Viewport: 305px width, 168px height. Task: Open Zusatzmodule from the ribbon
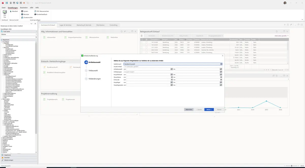tap(27, 17)
